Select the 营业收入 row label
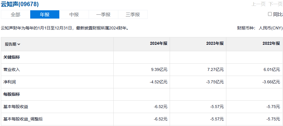The image size is (283, 126). click(12, 70)
